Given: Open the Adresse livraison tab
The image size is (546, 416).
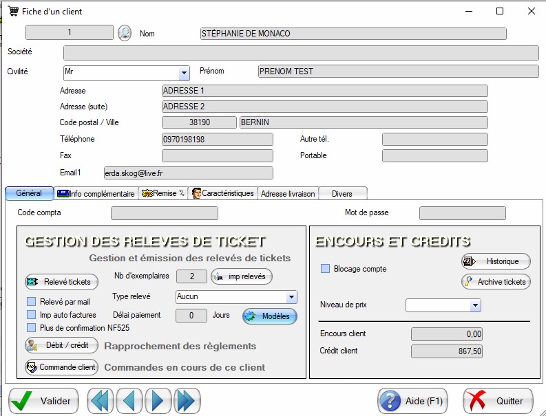Looking at the screenshot, I should pos(288,193).
